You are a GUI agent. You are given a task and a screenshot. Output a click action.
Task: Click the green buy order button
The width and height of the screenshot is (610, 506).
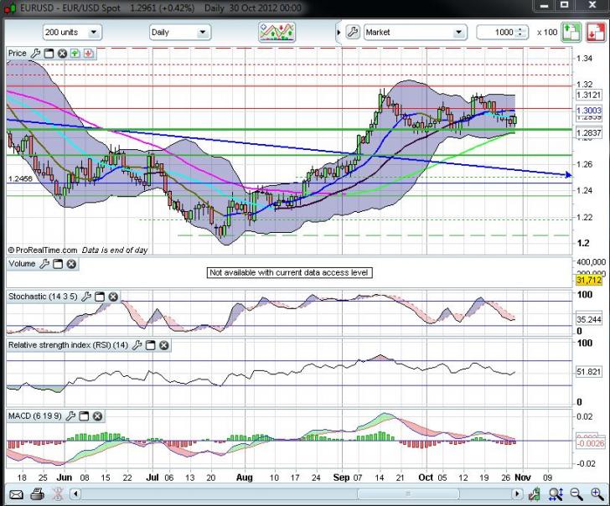[571, 32]
